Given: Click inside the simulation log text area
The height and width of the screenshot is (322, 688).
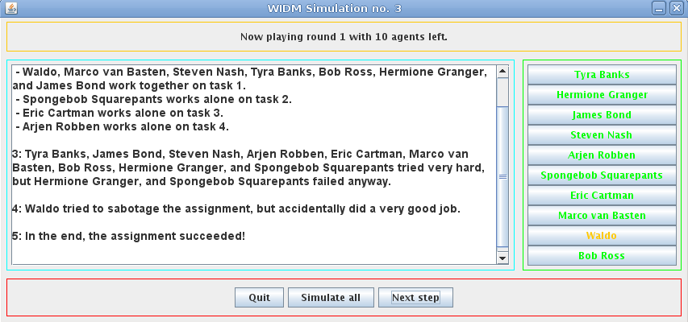Looking at the screenshot, I should (254, 165).
